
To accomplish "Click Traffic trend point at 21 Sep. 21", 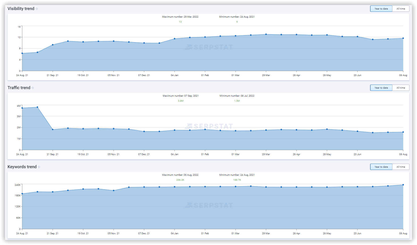I will pyautogui.click(x=53, y=130).
